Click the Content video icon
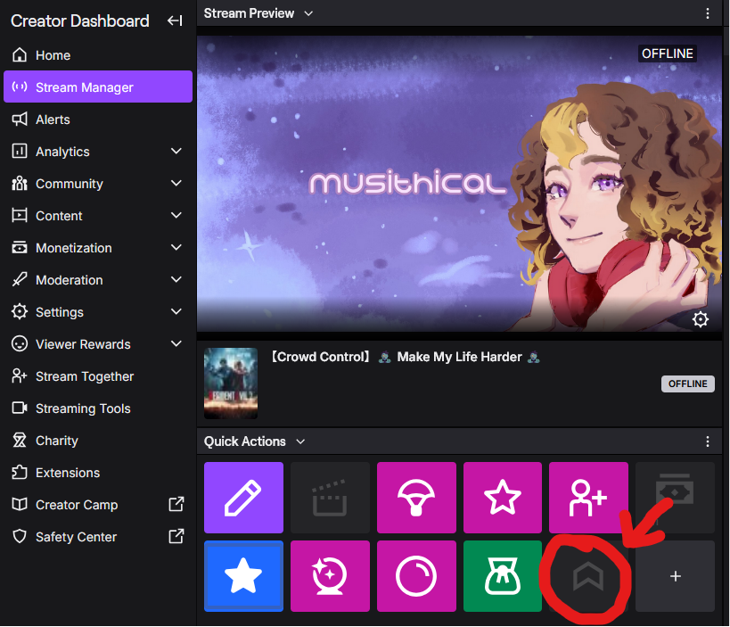Viewport: 730px width, 627px height. coord(20,215)
